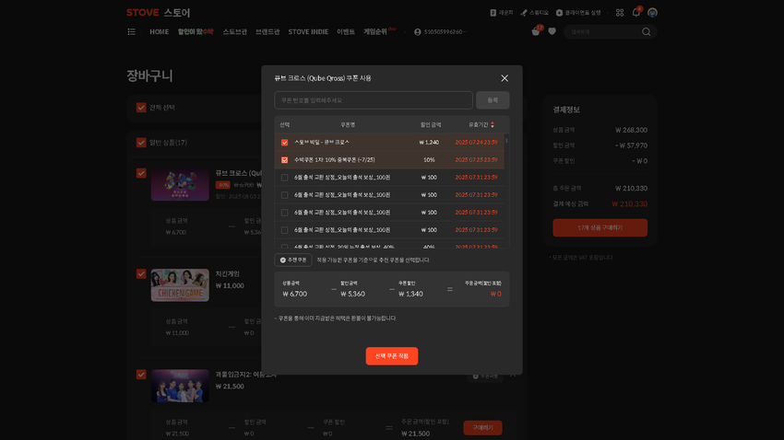Apply coupons with 선택 쿠폰 적용

[392, 356]
